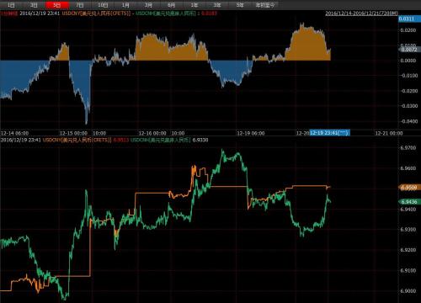Viewport: 421px width, 303px height.
Task: Click the 6.9600 price axis label
Action: (408, 168)
